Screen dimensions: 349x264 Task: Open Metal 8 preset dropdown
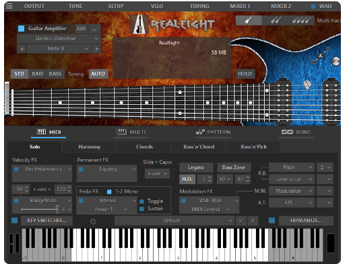(59, 48)
